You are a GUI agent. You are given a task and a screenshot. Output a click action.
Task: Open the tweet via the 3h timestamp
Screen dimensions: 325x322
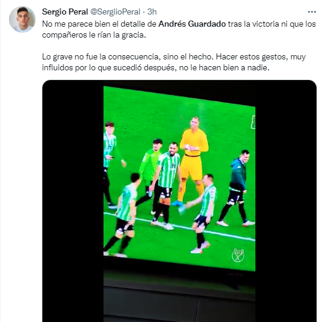[x=152, y=12]
